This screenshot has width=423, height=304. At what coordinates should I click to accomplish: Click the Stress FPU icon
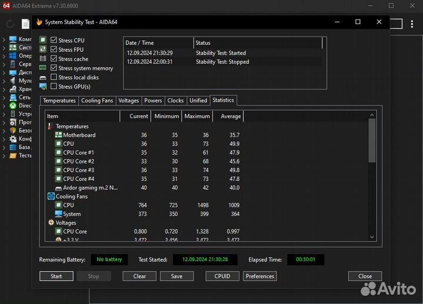coord(43,49)
